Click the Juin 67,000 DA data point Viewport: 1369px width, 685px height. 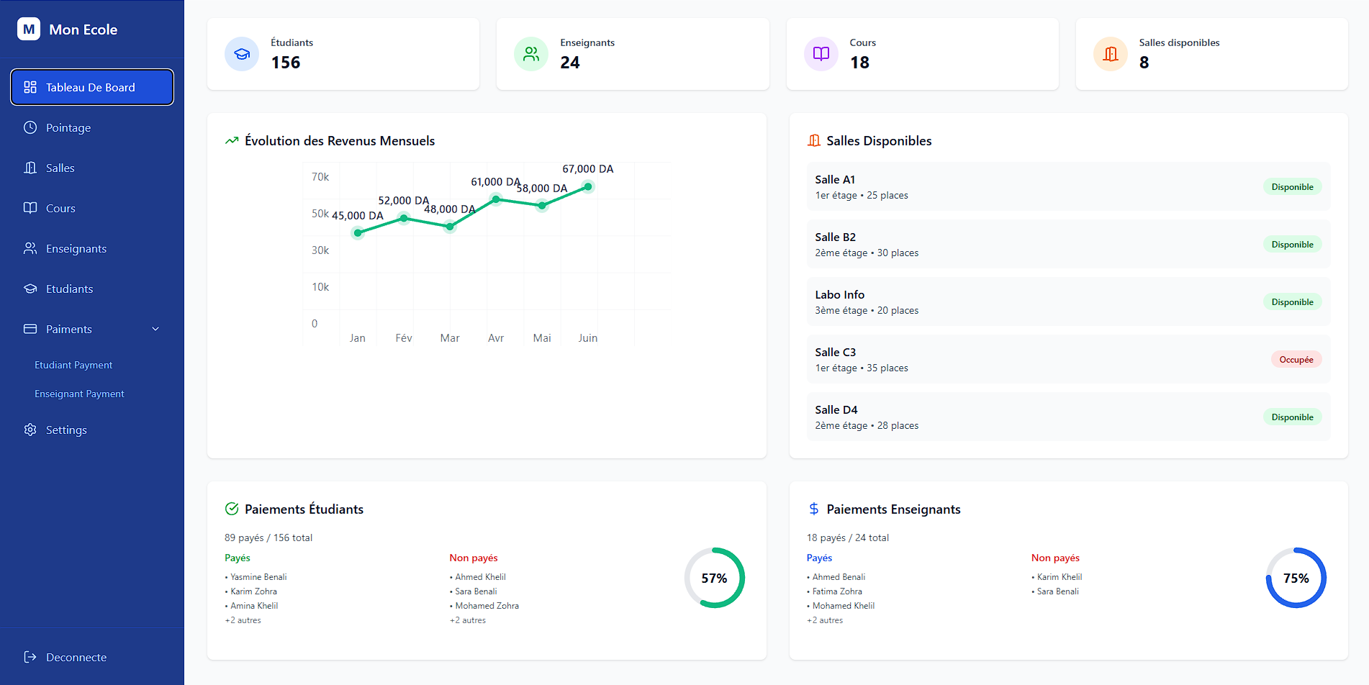coord(588,186)
